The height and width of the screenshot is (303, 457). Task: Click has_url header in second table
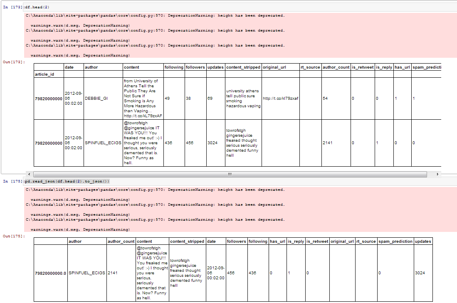pos(277,241)
